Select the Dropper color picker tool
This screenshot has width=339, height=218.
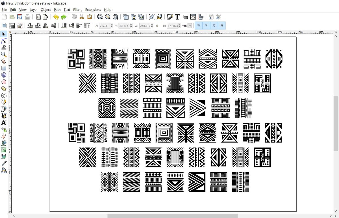(4, 163)
